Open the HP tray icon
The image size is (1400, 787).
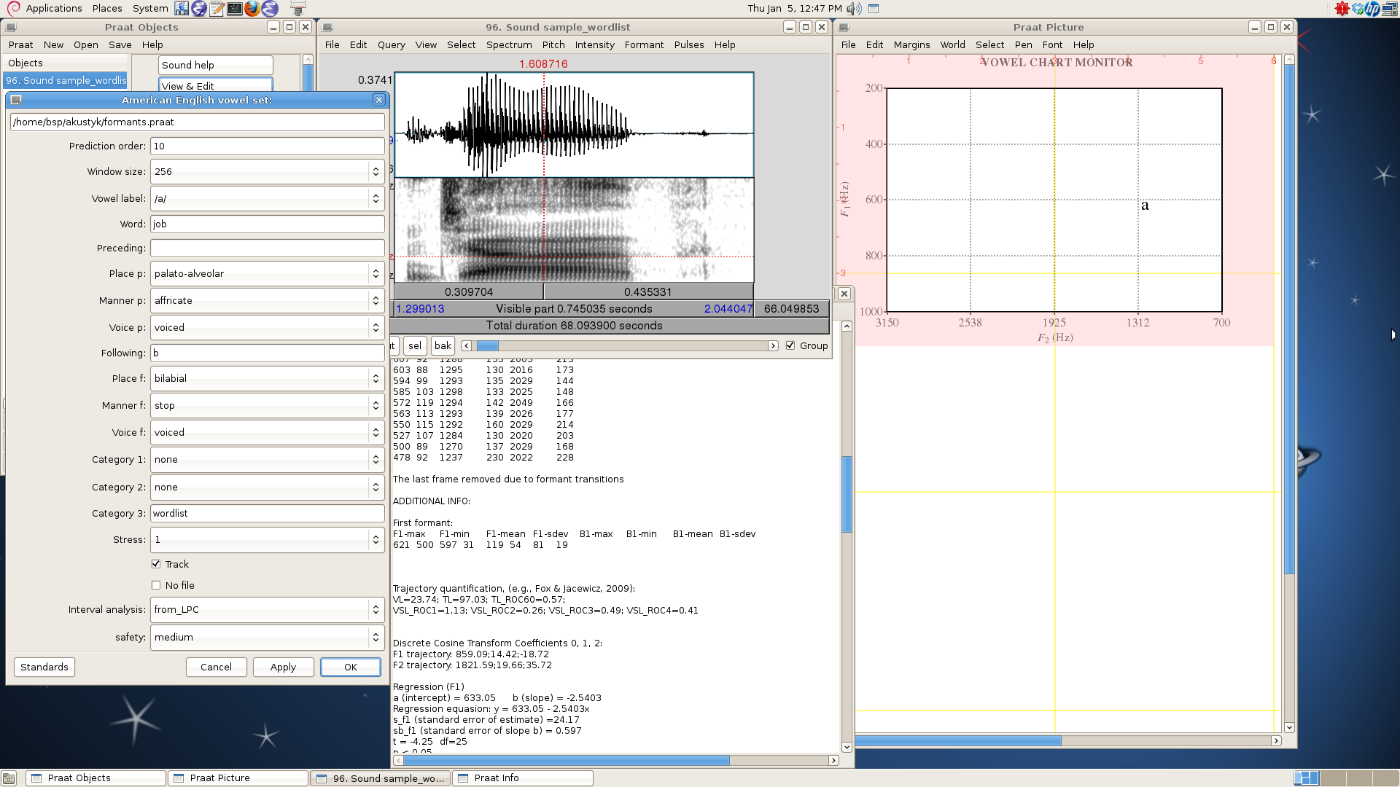click(x=1373, y=8)
